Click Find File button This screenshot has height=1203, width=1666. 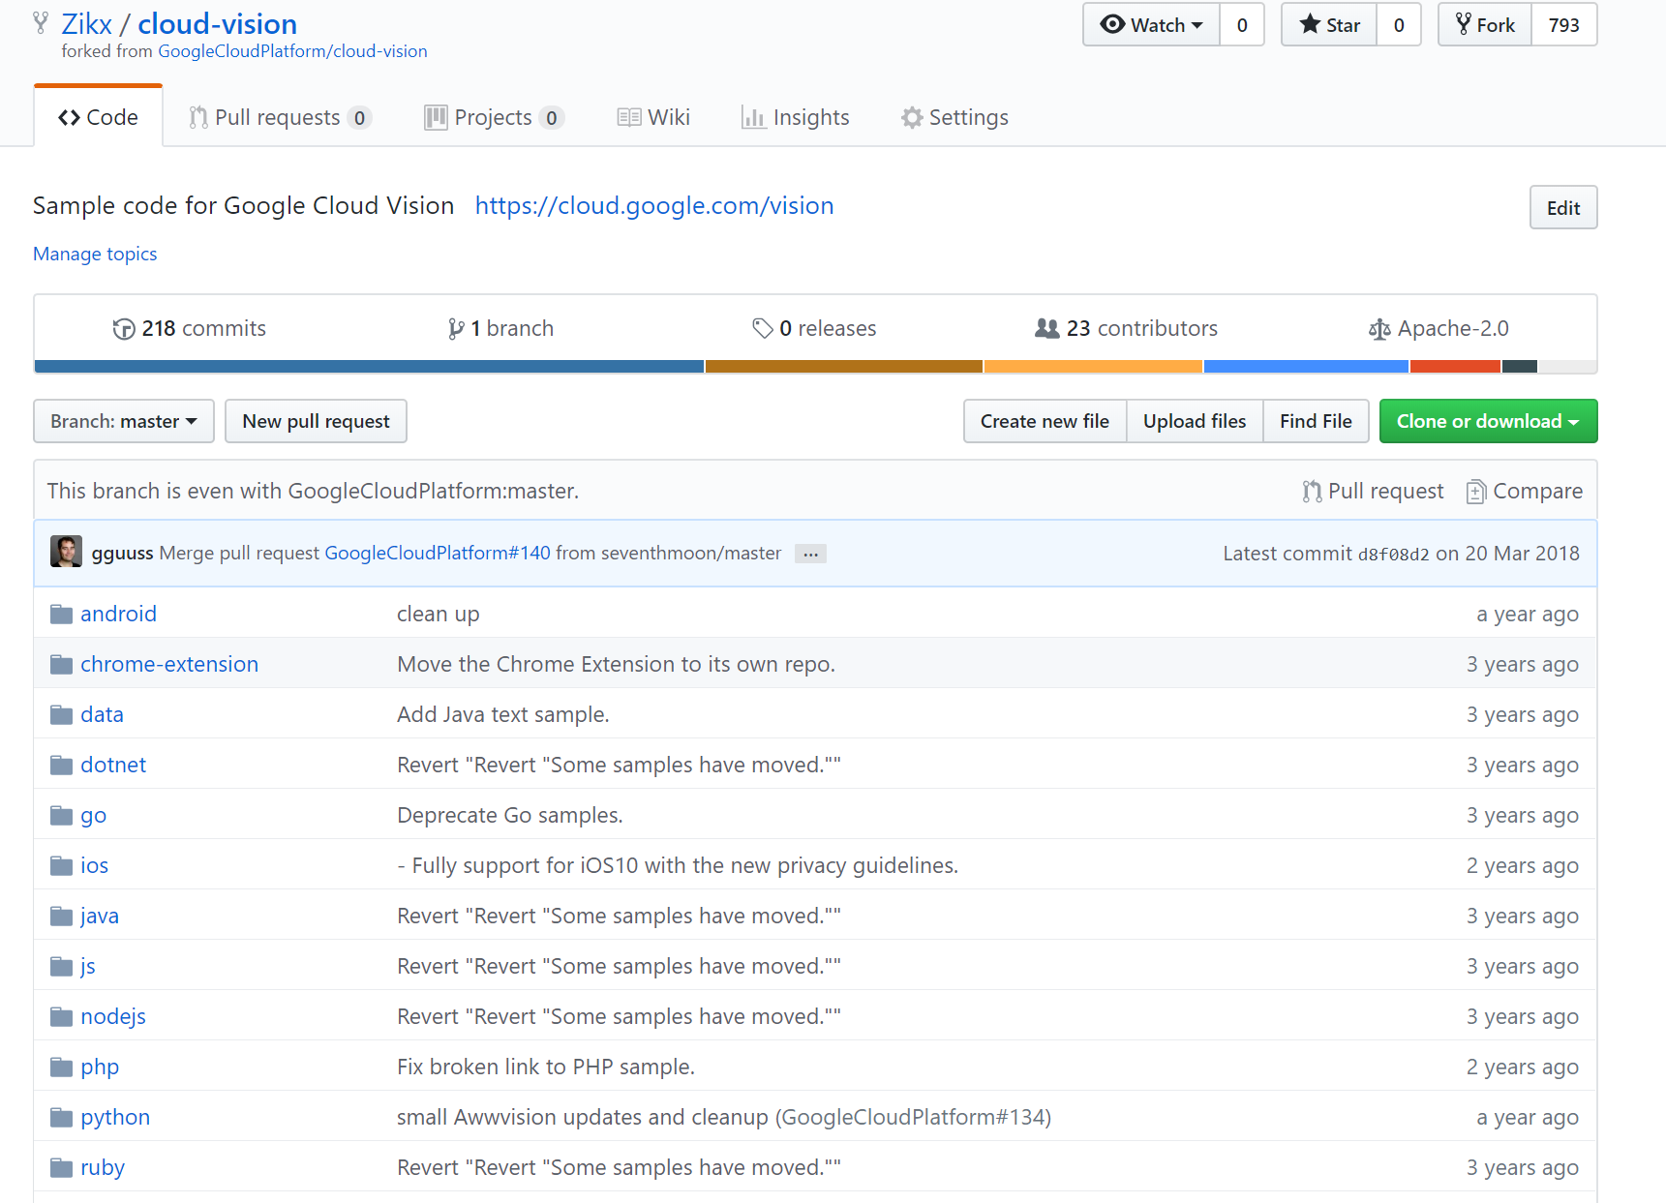coord(1316,421)
